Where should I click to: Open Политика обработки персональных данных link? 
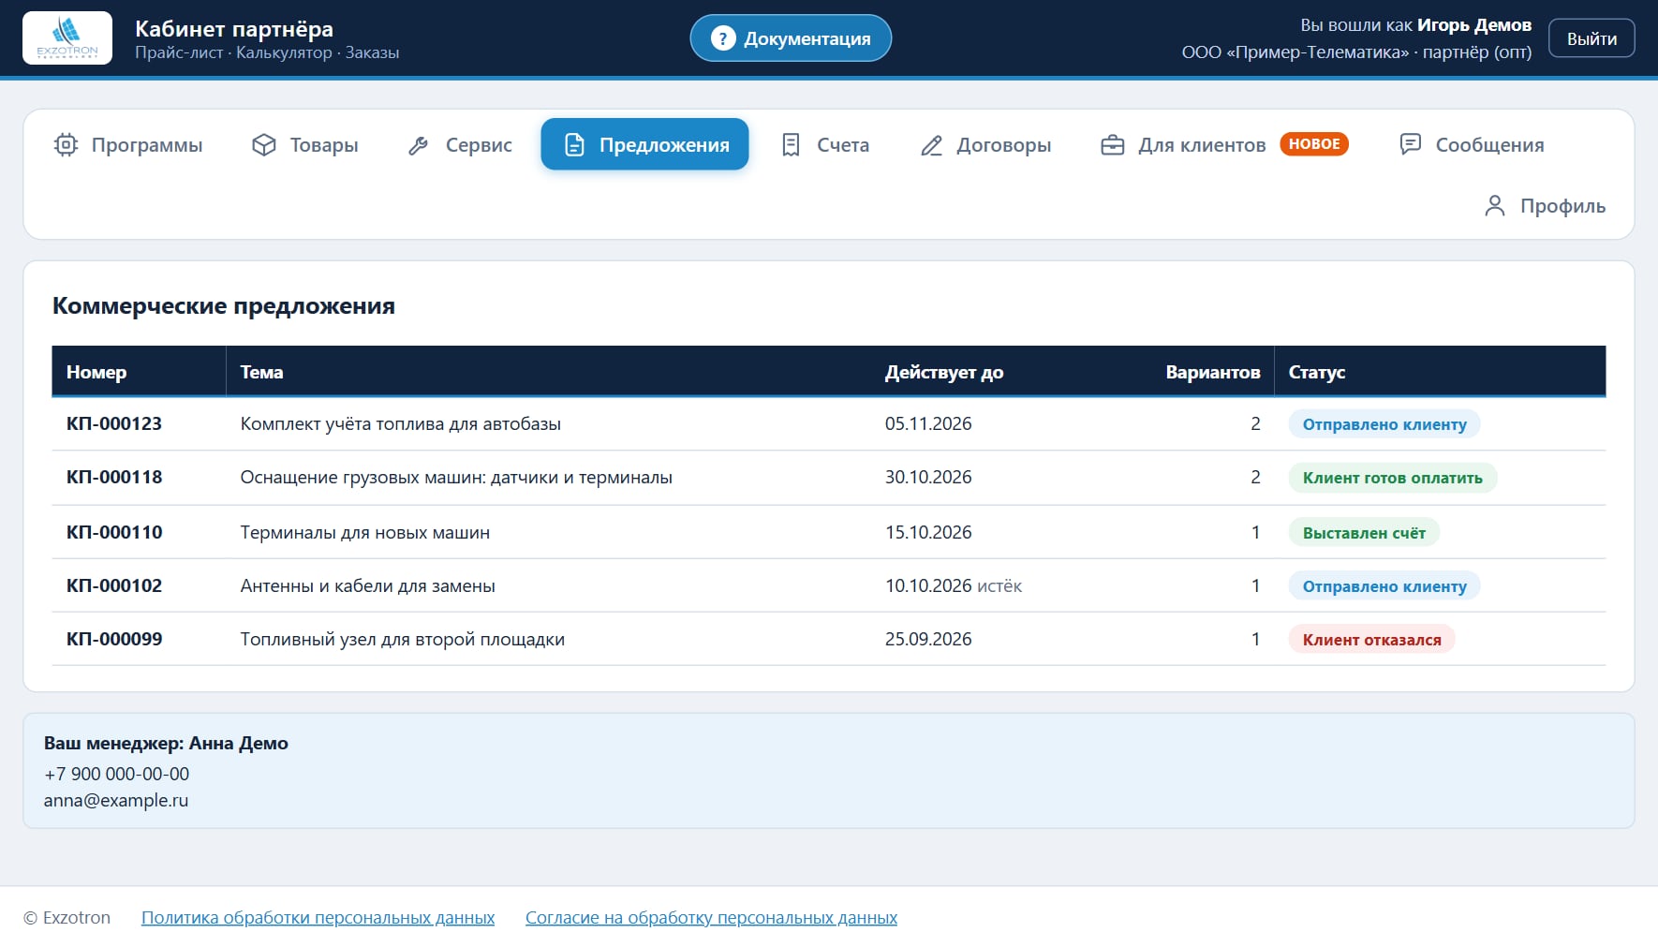coord(318,918)
